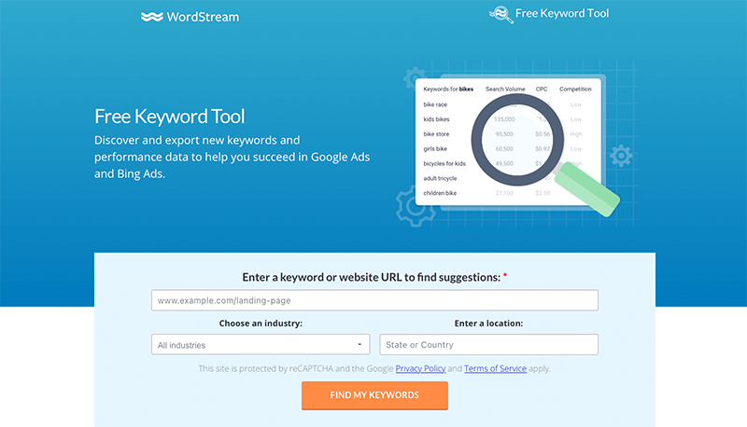Open the WordStream brand name link
Image resolution: width=747 pixels, height=427 pixels.
(203, 17)
